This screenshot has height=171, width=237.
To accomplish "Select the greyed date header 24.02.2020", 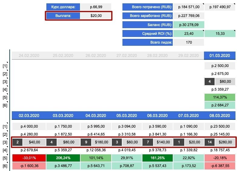I will pyautogui.click(x=29, y=55).
